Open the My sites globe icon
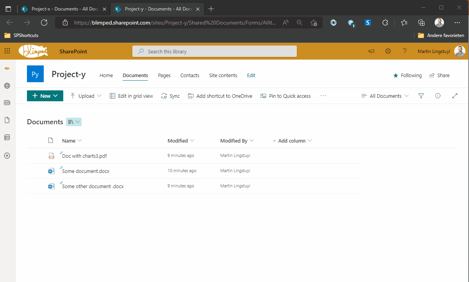Image resolution: width=469 pixels, height=282 pixels. [7, 86]
